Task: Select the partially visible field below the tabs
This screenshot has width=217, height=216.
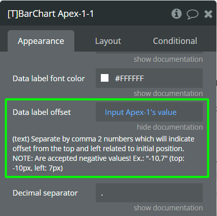Action: pos(149,53)
